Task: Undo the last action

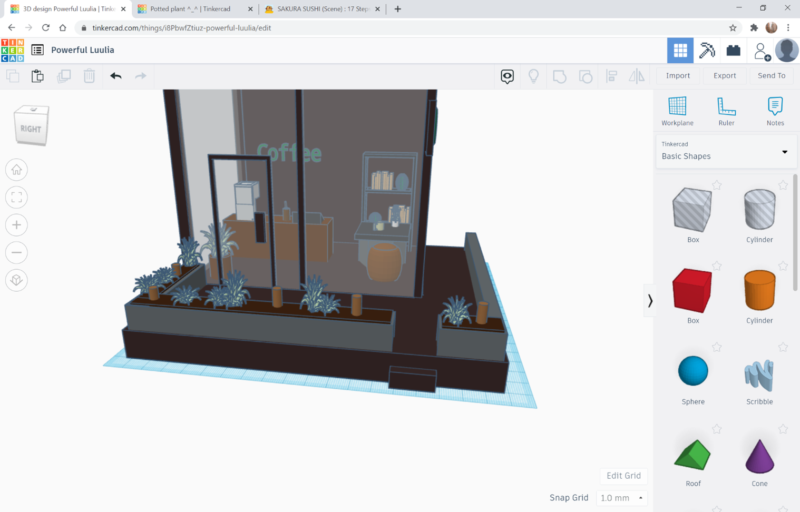Action: click(116, 76)
